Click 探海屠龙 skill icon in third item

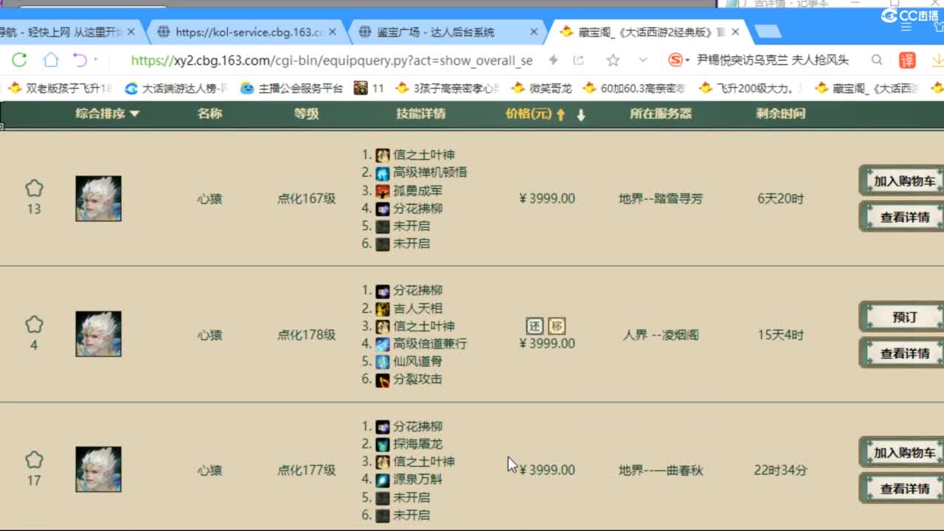pos(383,444)
